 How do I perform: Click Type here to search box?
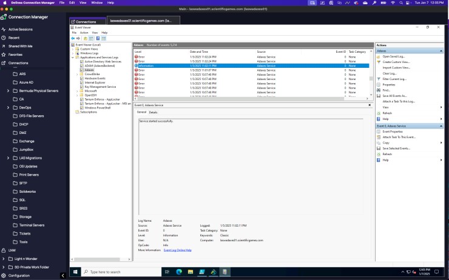121,272
